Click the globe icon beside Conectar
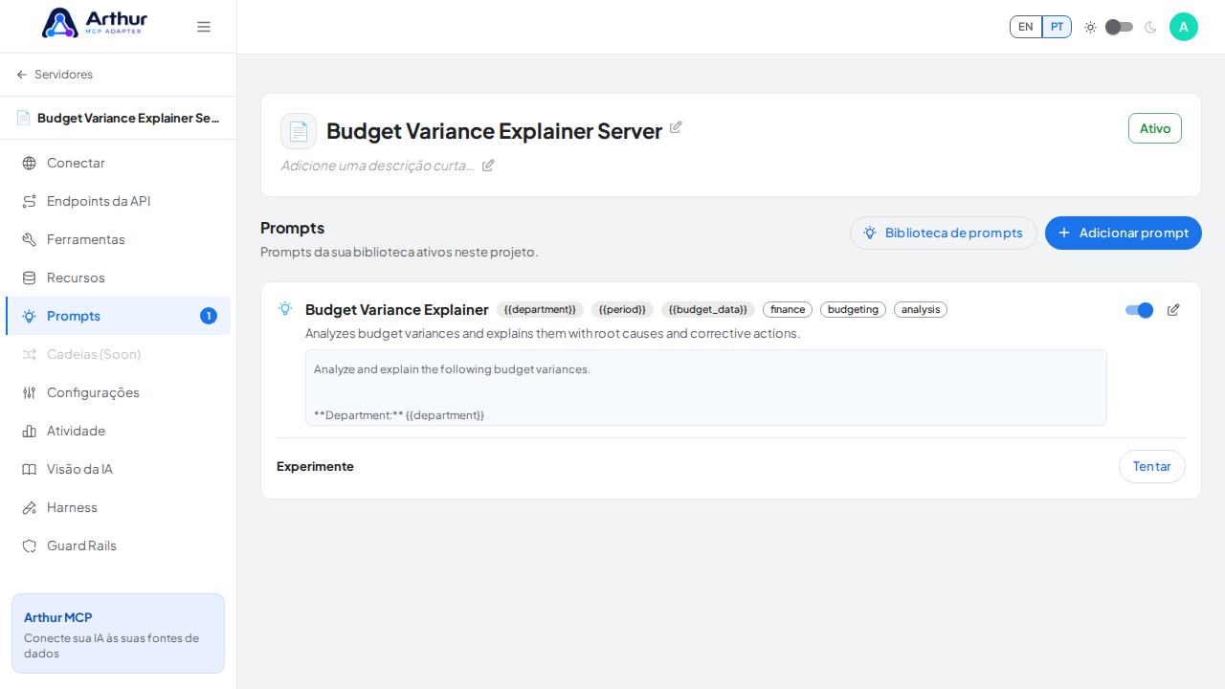The height and width of the screenshot is (689, 1225). tap(29, 163)
